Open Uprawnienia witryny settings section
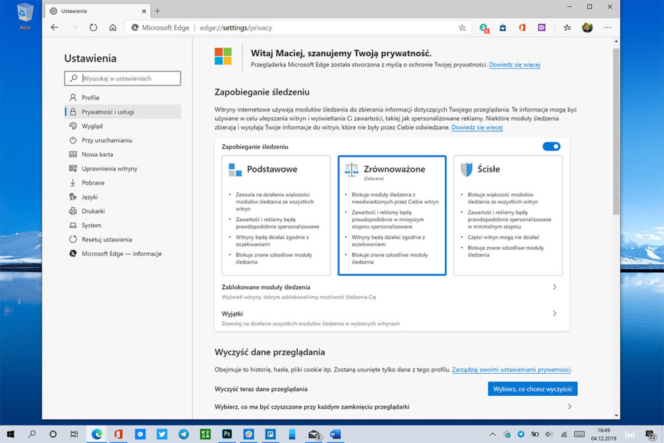The image size is (664, 443). coord(123,169)
